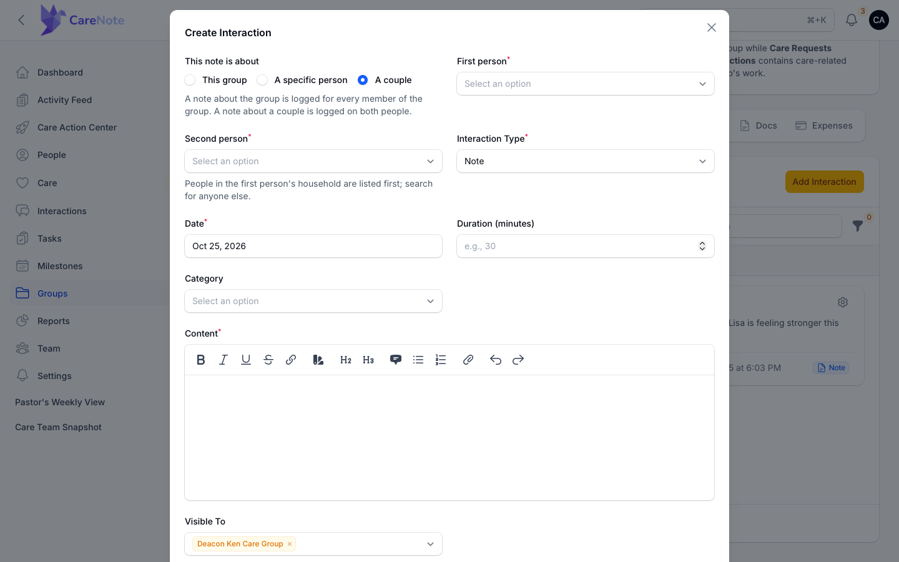
Task: Redo the last edit in Content
Action: pyautogui.click(x=518, y=360)
